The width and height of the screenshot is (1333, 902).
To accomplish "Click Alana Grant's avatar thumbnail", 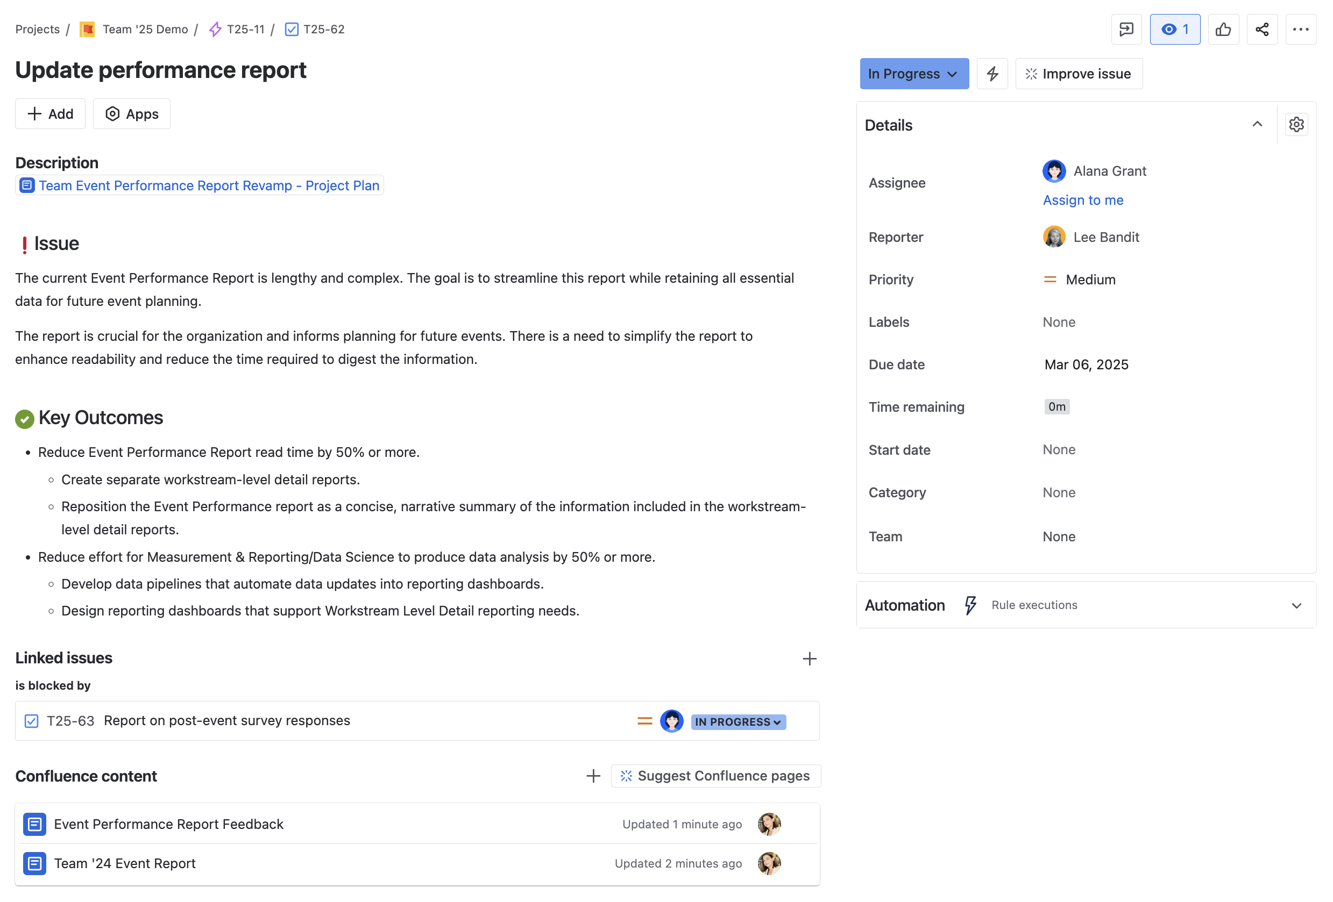I will click(1054, 171).
